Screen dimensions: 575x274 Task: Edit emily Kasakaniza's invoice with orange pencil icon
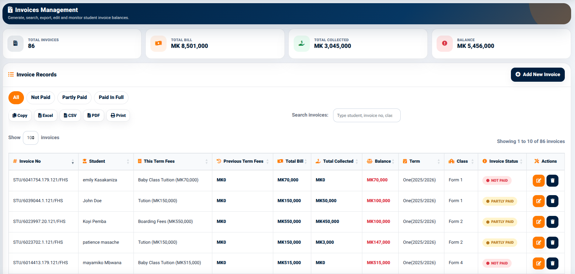(539, 180)
